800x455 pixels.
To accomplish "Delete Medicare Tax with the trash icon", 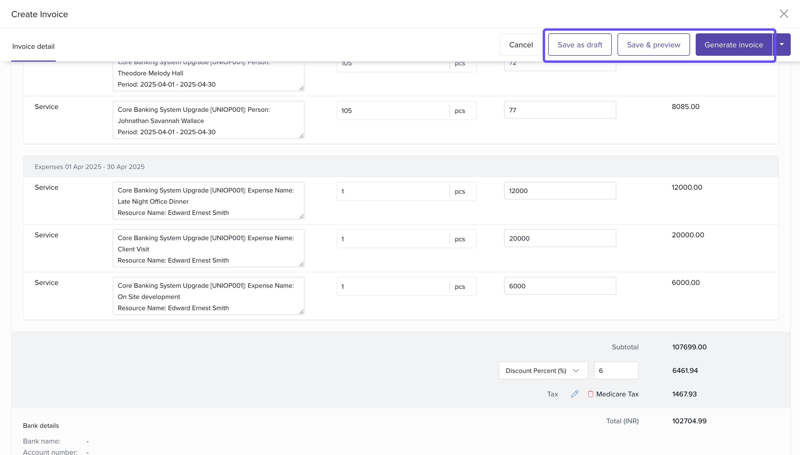I will pyautogui.click(x=590, y=394).
